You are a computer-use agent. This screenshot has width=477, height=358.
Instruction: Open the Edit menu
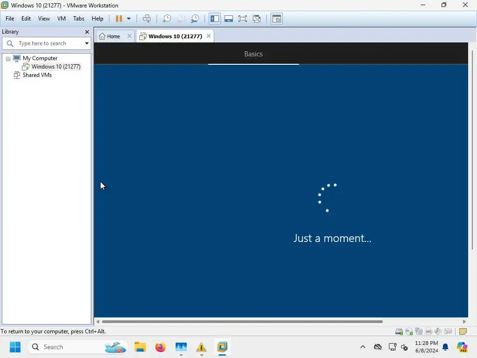click(26, 19)
